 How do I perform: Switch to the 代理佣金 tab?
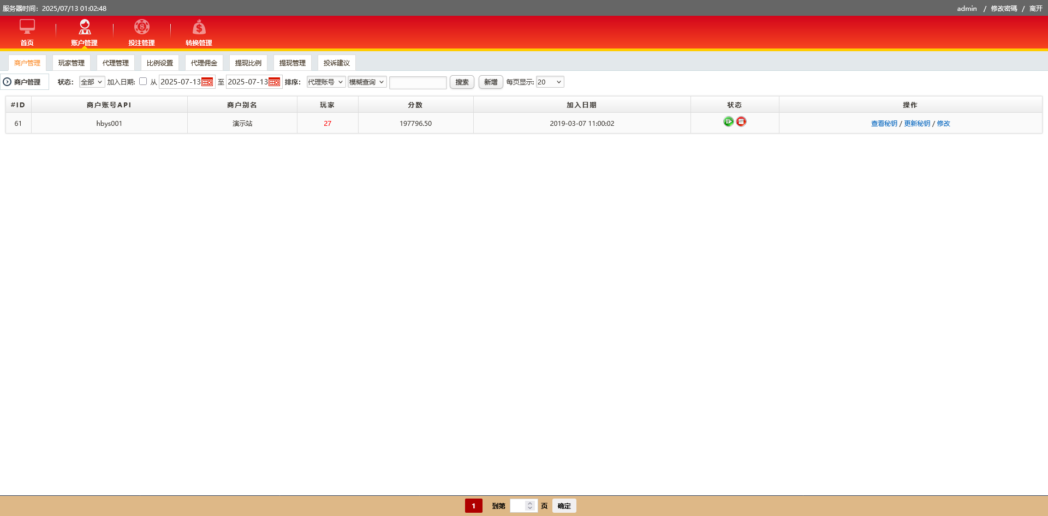click(x=204, y=63)
